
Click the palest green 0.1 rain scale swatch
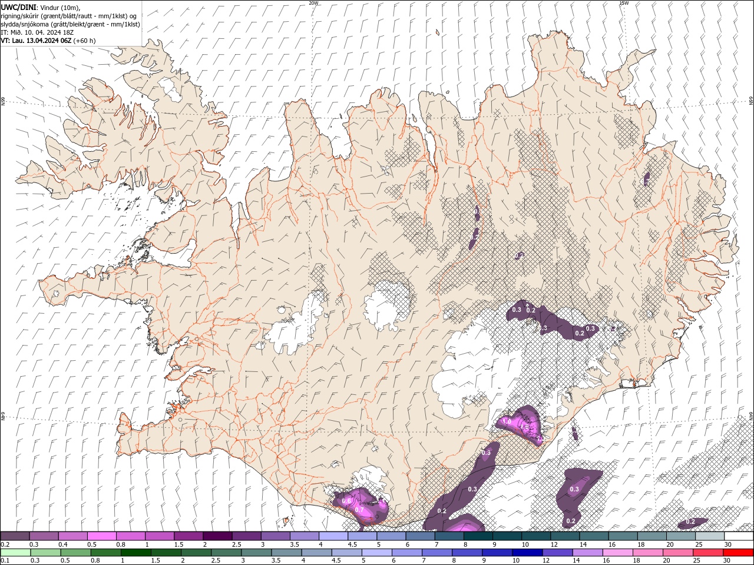15,553
